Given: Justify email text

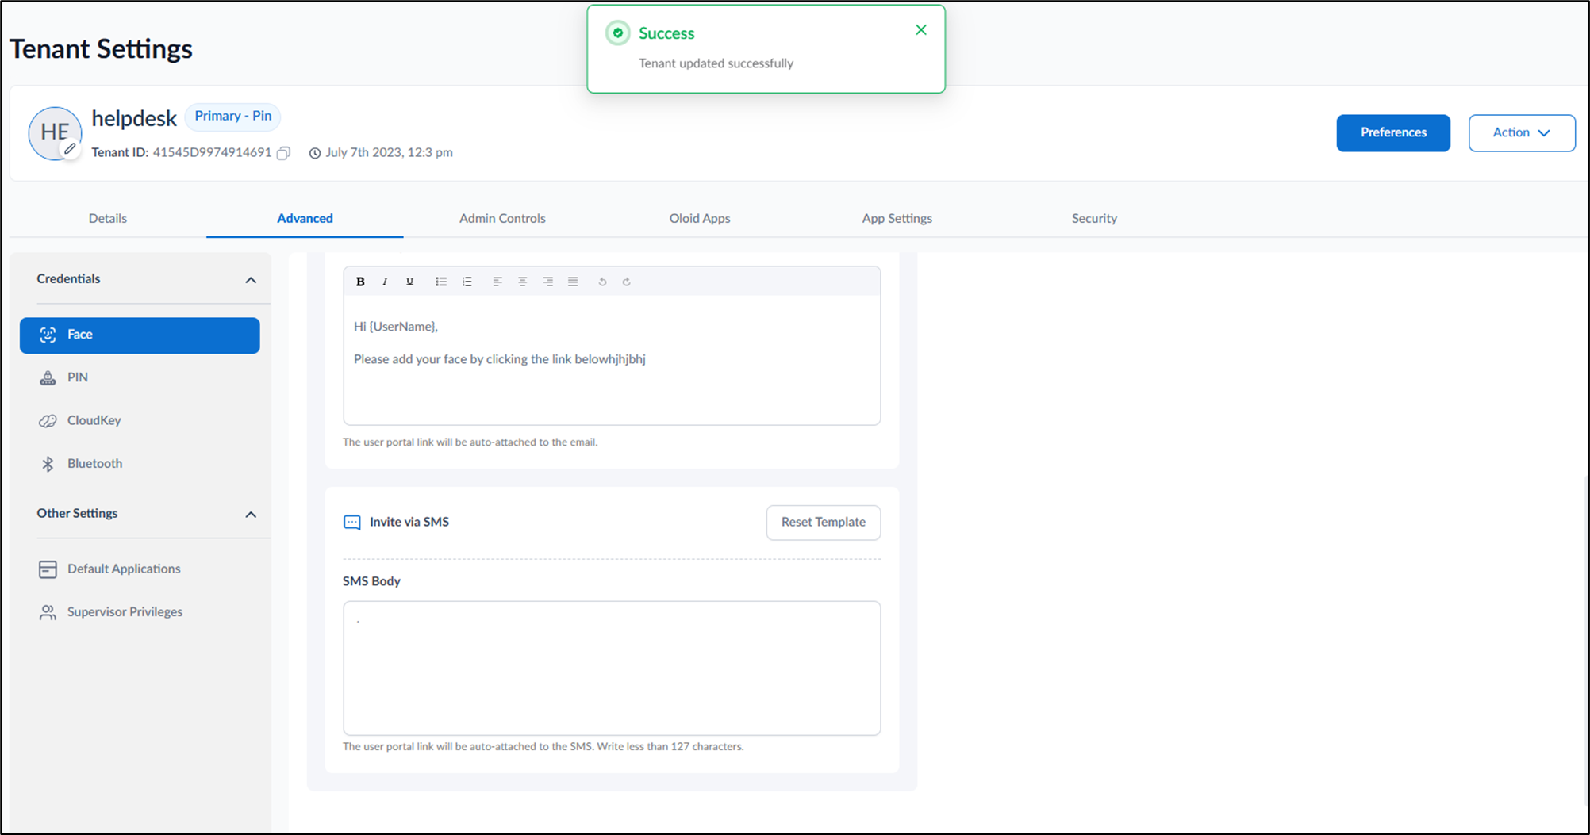Looking at the screenshot, I should (x=573, y=282).
